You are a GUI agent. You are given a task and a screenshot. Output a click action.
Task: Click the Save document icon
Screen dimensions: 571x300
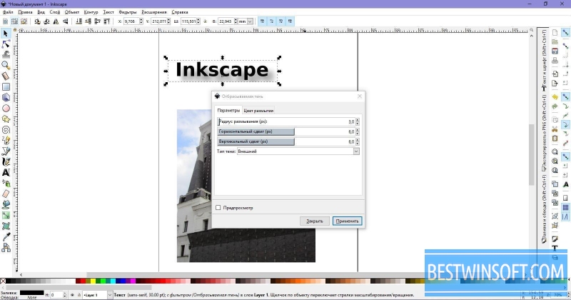coord(555,51)
